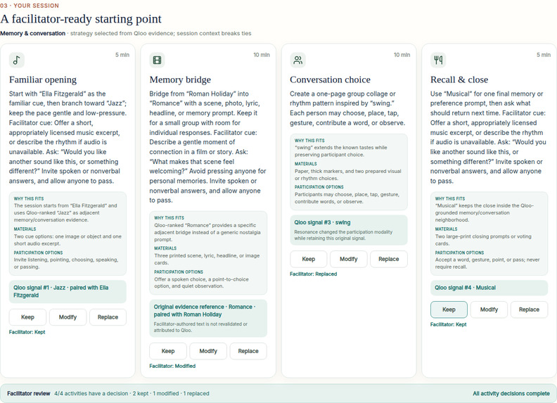Click the 'A facilitator-ready starting point' heading
The width and height of the screenshot is (557, 403).
pos(81,19)
